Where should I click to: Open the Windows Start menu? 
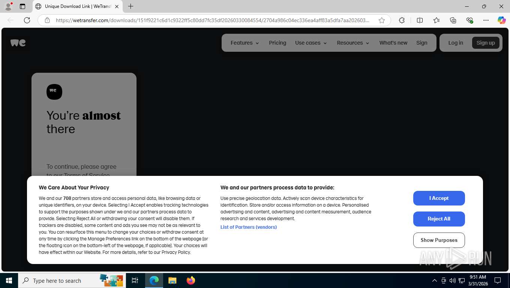[x=9, y=280]
